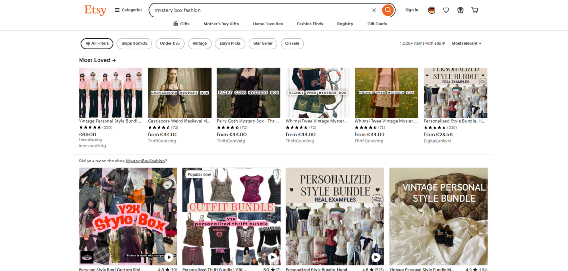Click the Sign in button
The height and width of the screenshot is (271, 568).
pyautogui.click(x=411, y=10)
